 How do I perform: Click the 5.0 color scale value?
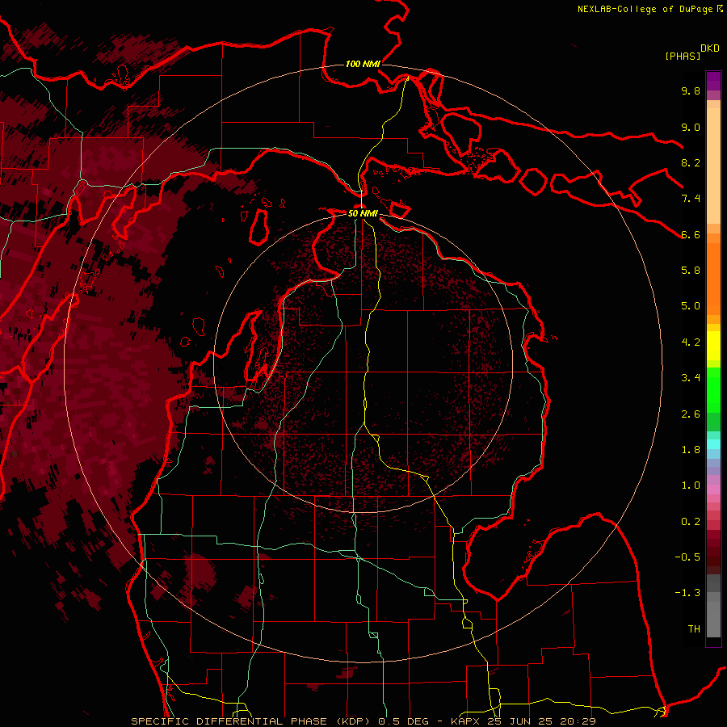coord(691,306)
